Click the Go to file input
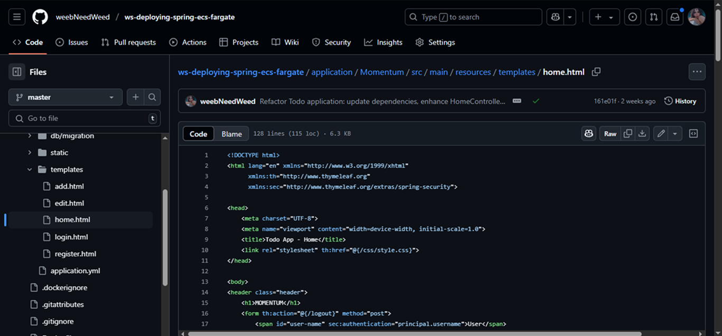Viewport: 722px width, 336px height. 85,118
